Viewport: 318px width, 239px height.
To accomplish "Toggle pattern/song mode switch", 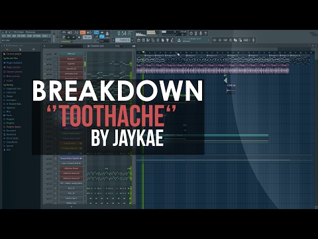I will point(63,37).
